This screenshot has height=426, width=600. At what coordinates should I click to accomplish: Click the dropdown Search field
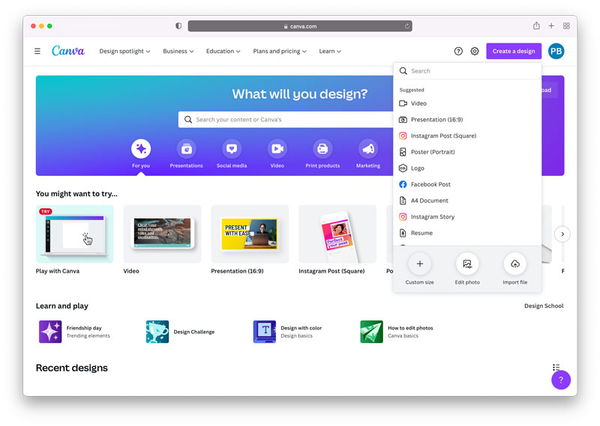point(467,71)
